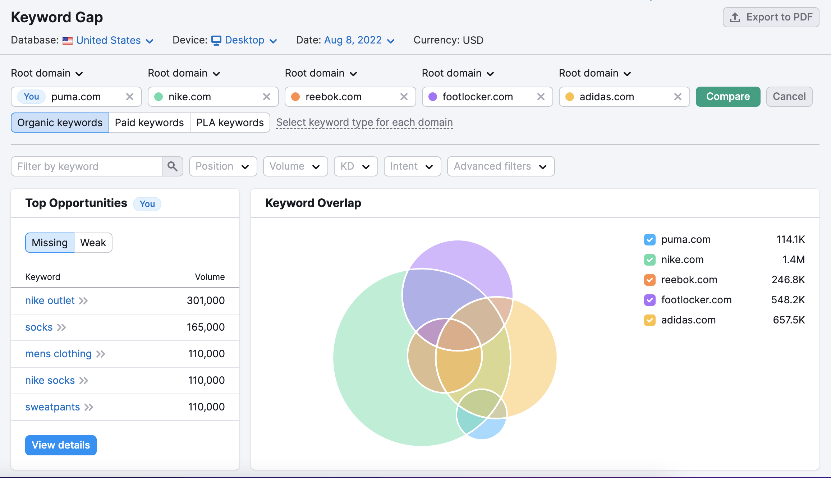Open Root domain dropdown above adidas.com

[595, 73]
